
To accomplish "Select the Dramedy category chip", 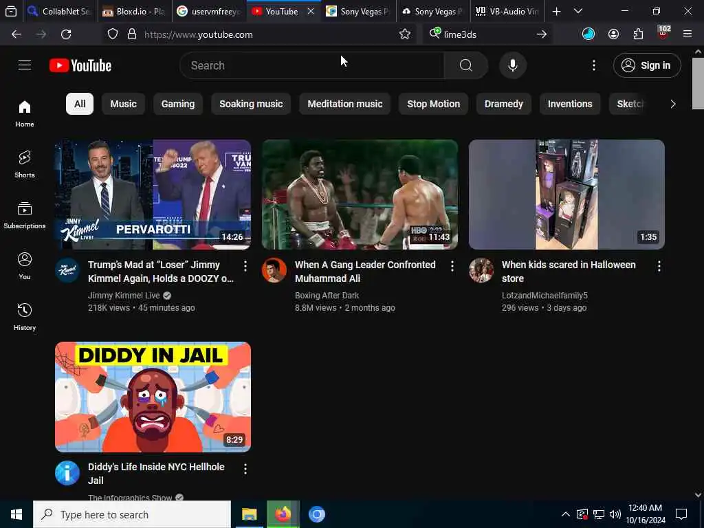I will (504, 104).
